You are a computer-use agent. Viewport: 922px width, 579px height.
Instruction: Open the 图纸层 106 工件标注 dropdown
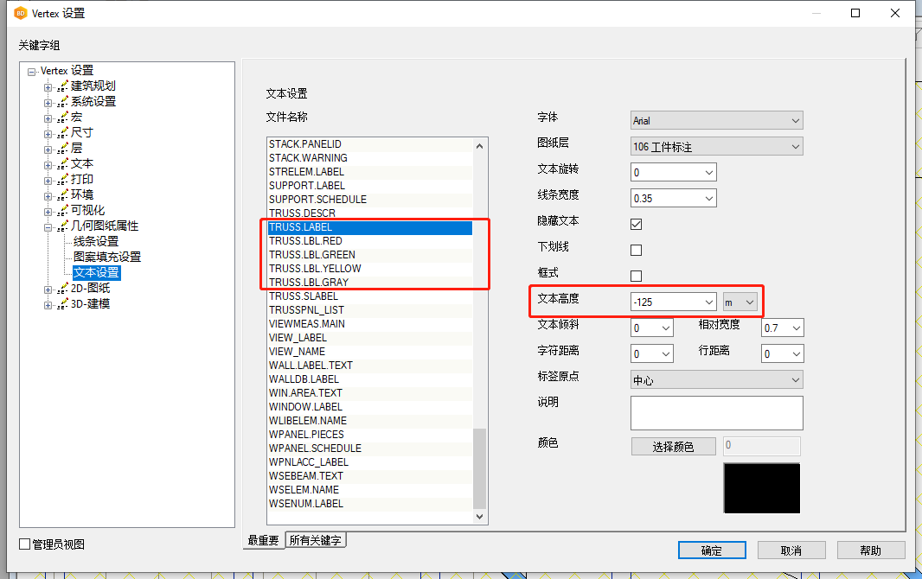click(x=717, y=146)
